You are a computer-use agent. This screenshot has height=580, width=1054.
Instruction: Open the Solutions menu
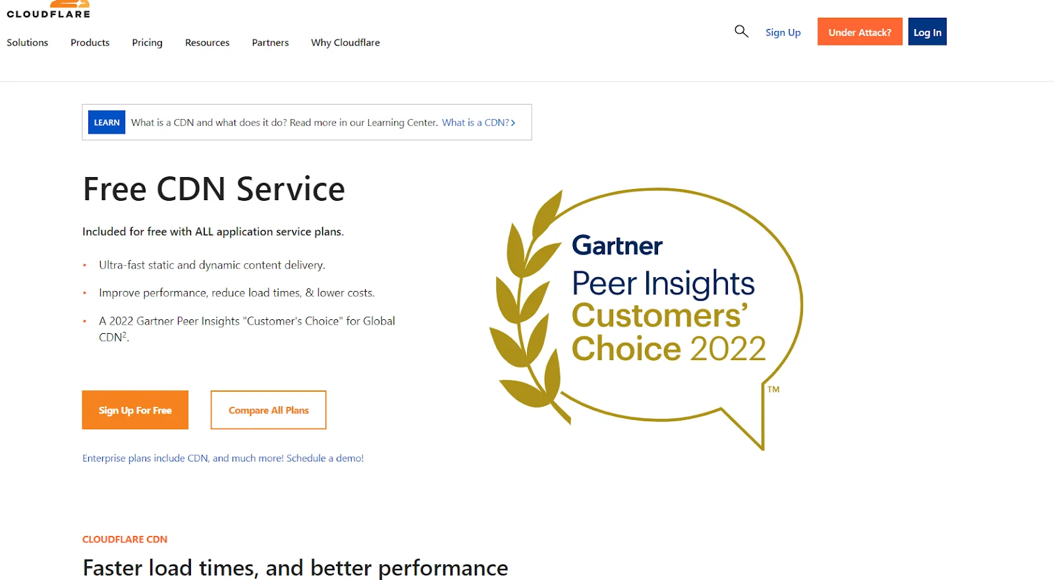(28, 43)
